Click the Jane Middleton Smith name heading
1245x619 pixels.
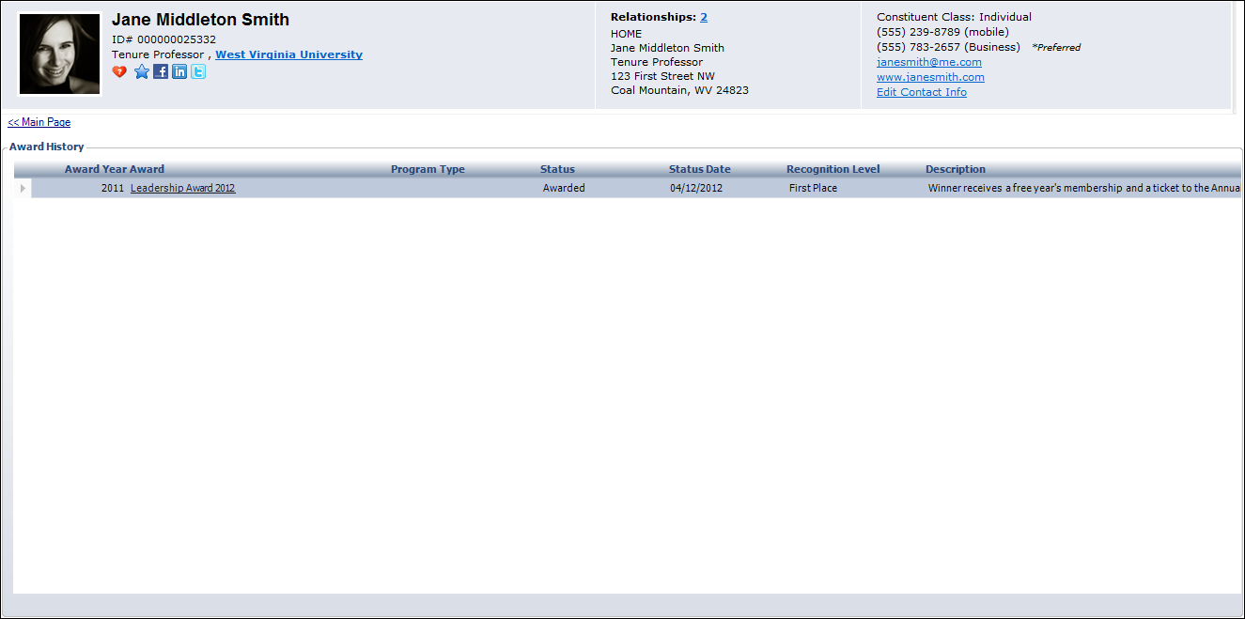coord(200,20)
